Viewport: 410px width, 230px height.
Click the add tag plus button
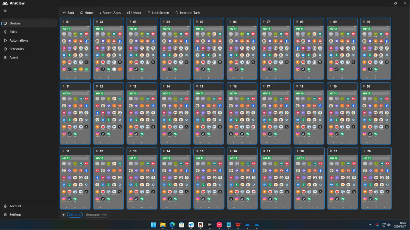pos(63,214)
